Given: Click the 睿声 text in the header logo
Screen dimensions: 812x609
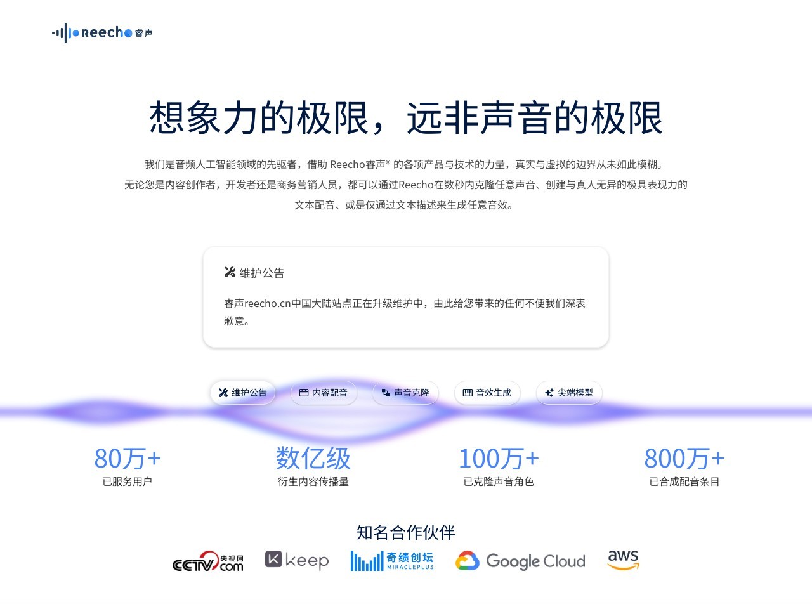Looking at the screenshot, I should (x=145, y=34).
